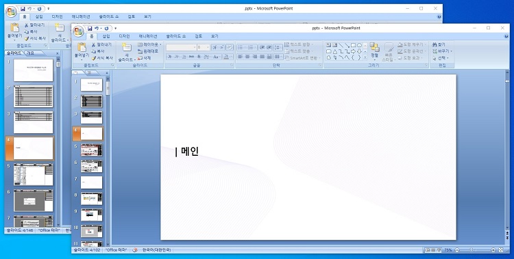514x259 pixels.
Task: Open the font size combo box
Action: coord(204,47)
